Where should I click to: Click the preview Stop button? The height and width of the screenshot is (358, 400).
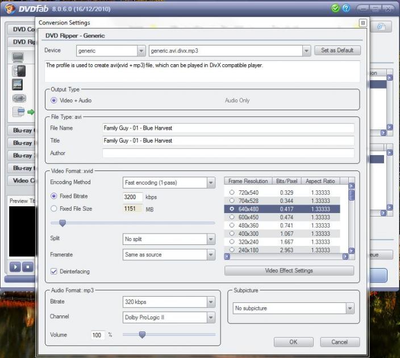28,267
